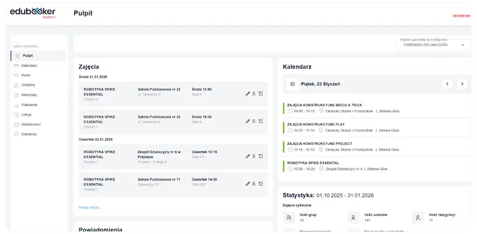Click Szkoła Podstawowa nr 11 location text
Viewport: 477px width, 234px height.
[x=159, y=180]
